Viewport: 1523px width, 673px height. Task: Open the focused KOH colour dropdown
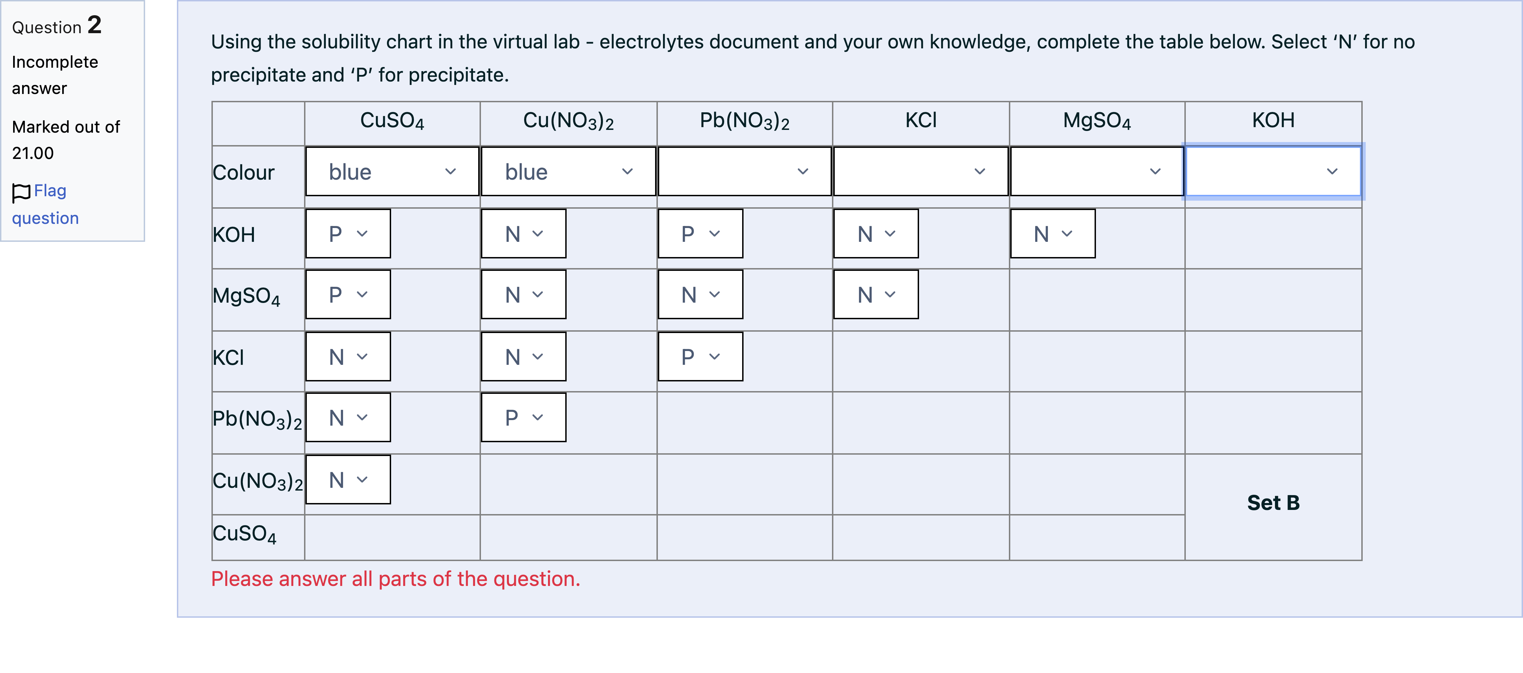[1273, 171]
